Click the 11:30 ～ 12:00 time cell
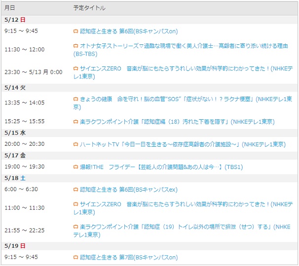The image size is (299, 266). [x=25, y=50]
